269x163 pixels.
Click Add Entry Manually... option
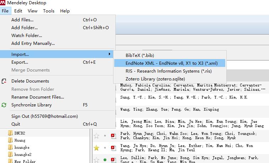click(x=33, y=43)
